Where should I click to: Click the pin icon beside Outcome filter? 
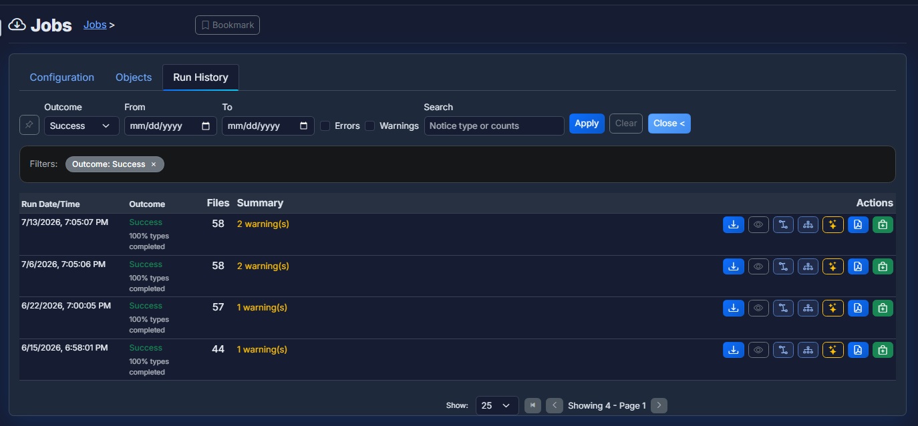point(29,125)
